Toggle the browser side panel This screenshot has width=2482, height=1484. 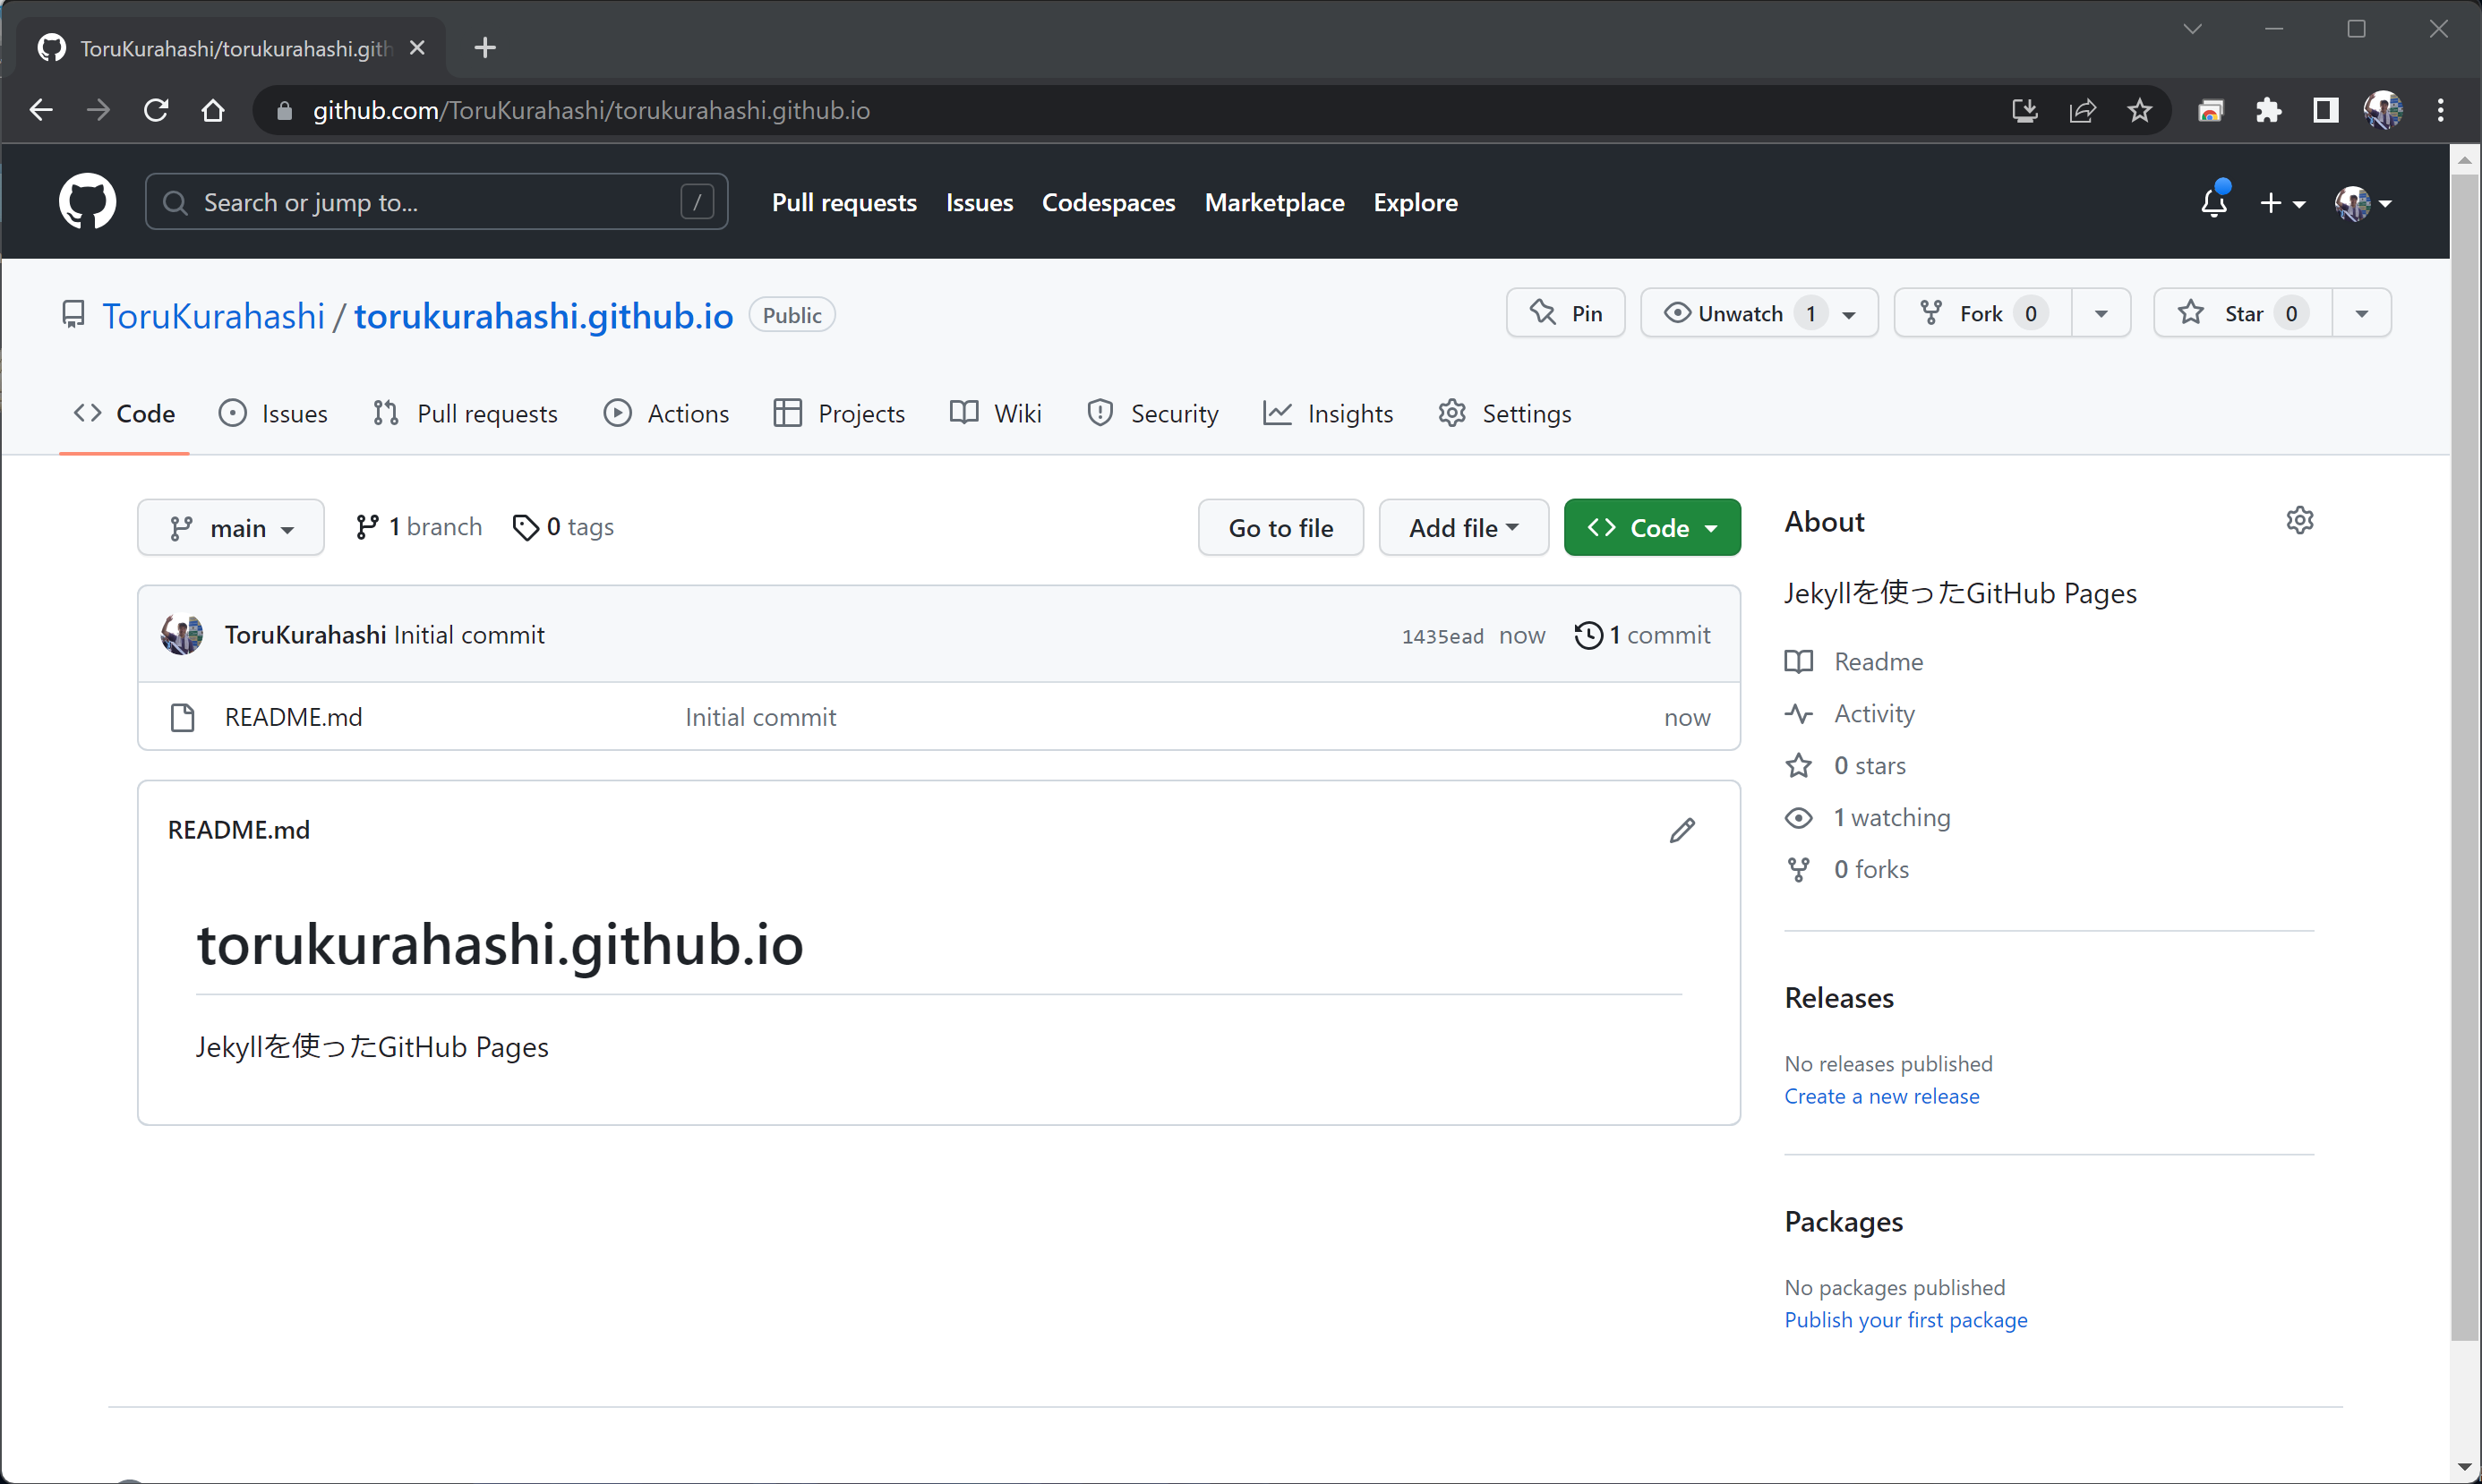[2326, 110]
